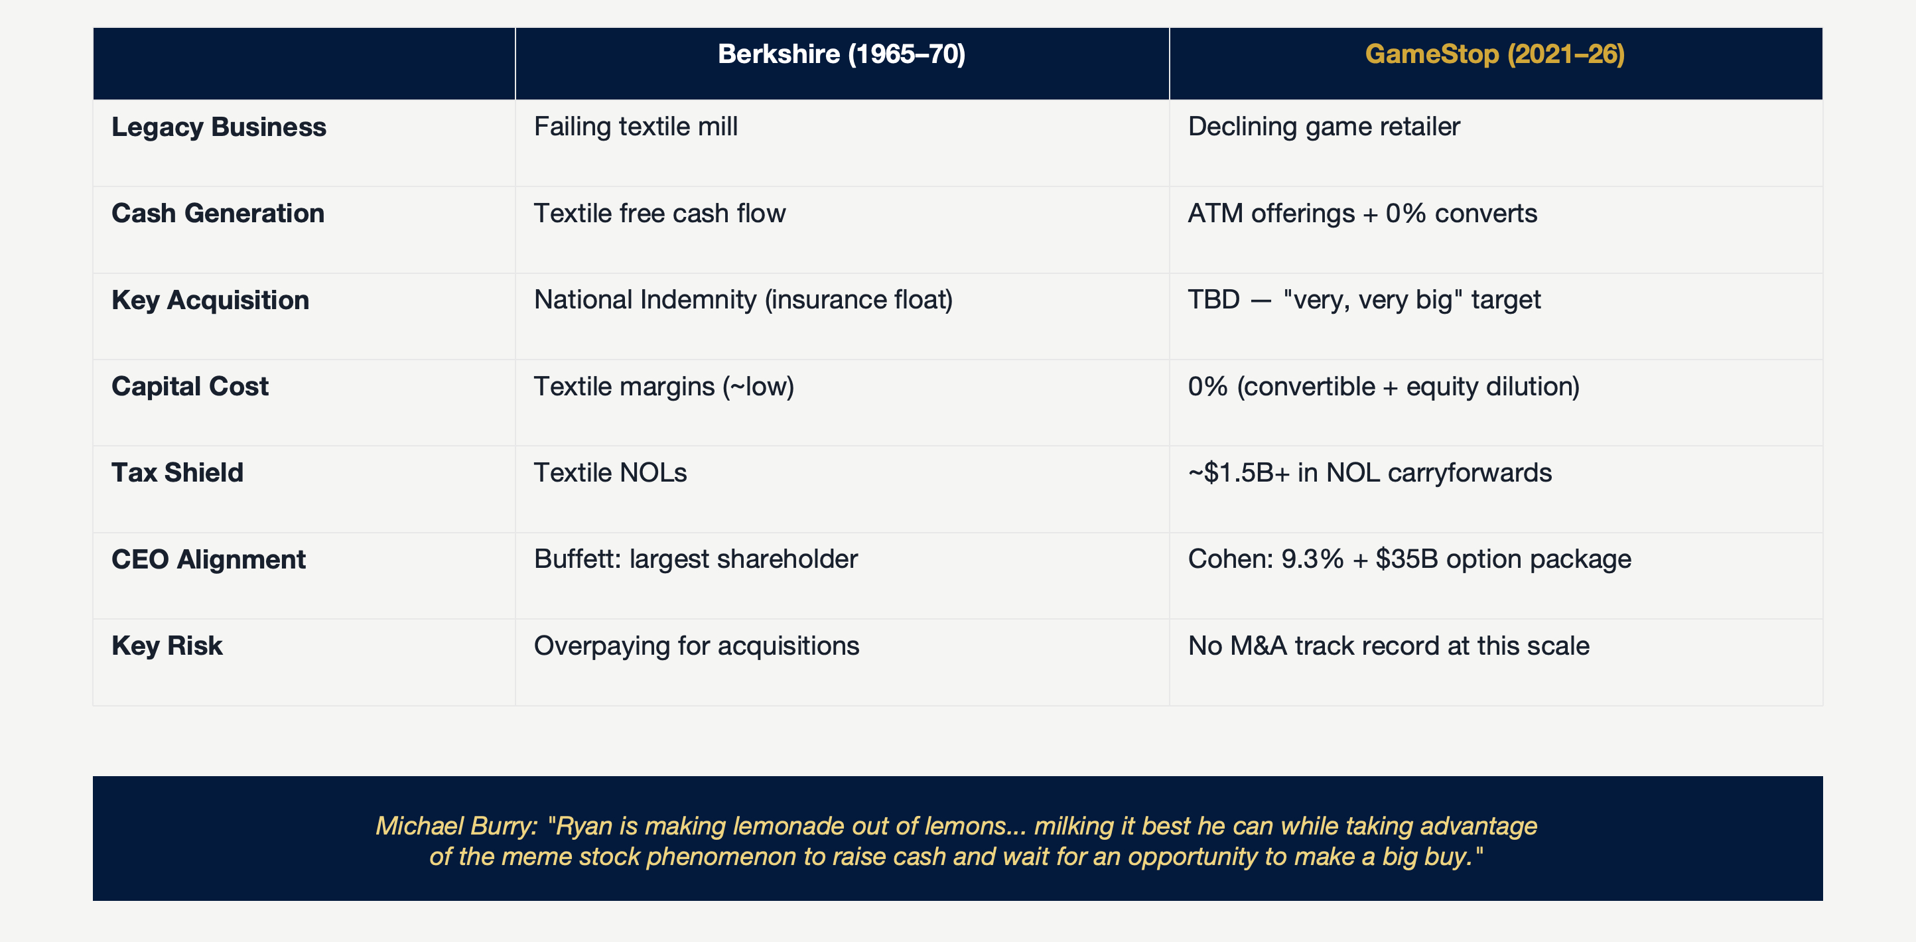Click the CEO Alignment row label
The height and width of the screenshot is (942, 1916).
[x=208, y=560]
